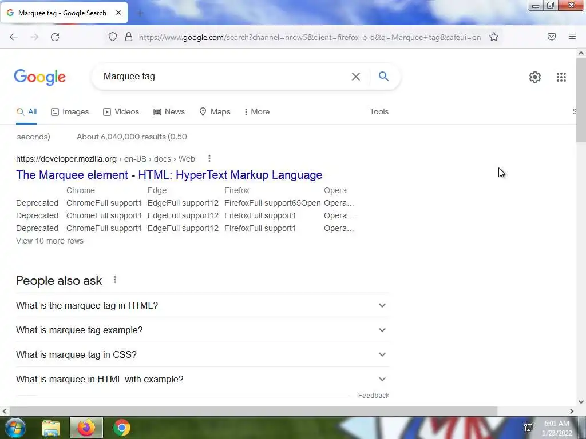Switch to Videos results
Image resolution: width=586 pixels, height=439 pixels.
point(121,111)
